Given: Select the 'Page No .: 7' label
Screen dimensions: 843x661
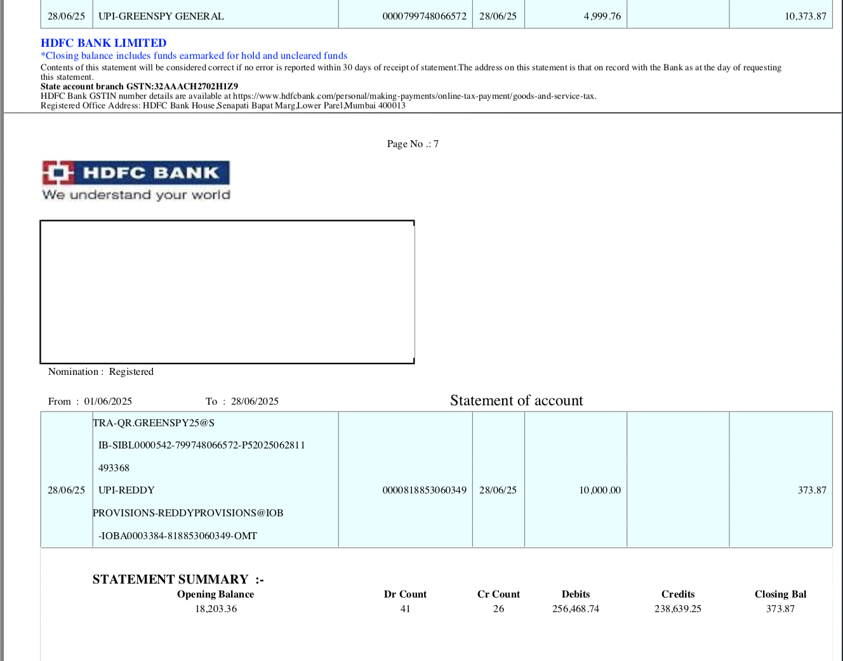Looking at the screenshot, I should click(413, 144).
